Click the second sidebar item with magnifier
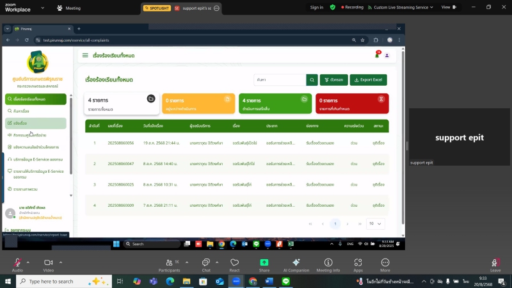Screen dimensions: 512x288 (36, 111)
